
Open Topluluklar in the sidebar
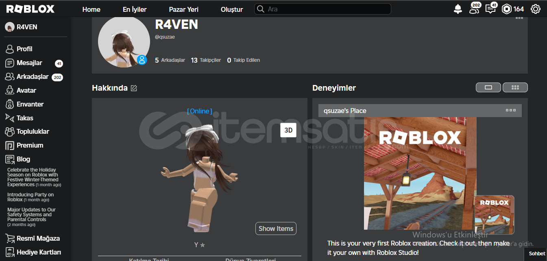pos(33,132)
